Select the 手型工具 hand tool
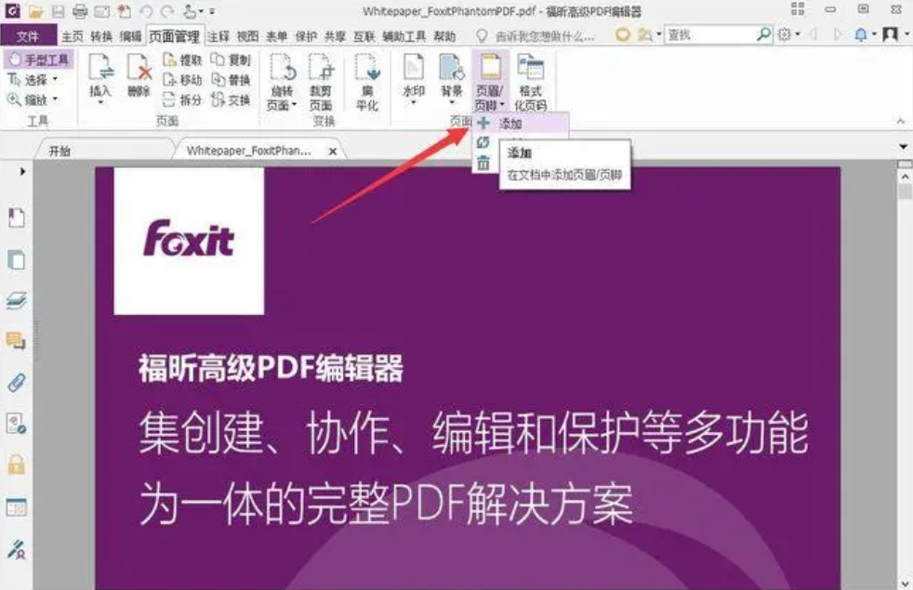Image resolution: width=913 pixels, height=590 pixels. click(39, 59)
